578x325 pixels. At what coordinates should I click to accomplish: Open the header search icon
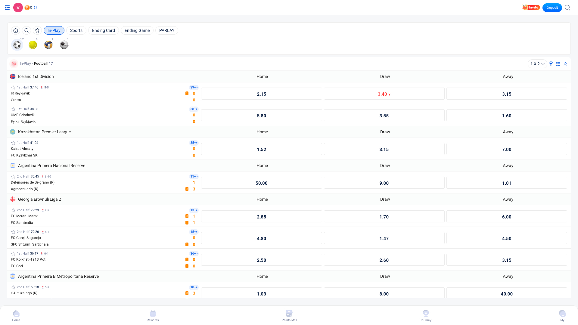click(567, 8)
